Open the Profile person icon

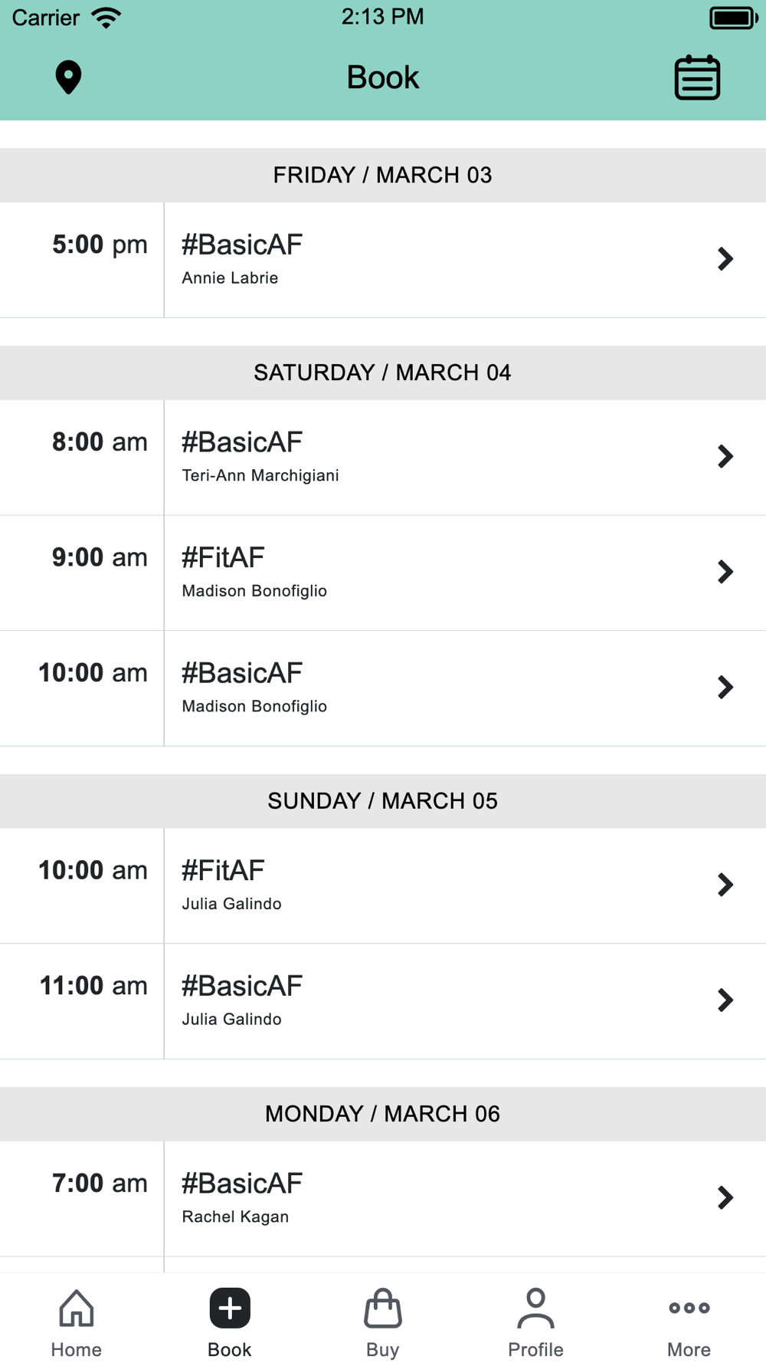pos(535,1308)
